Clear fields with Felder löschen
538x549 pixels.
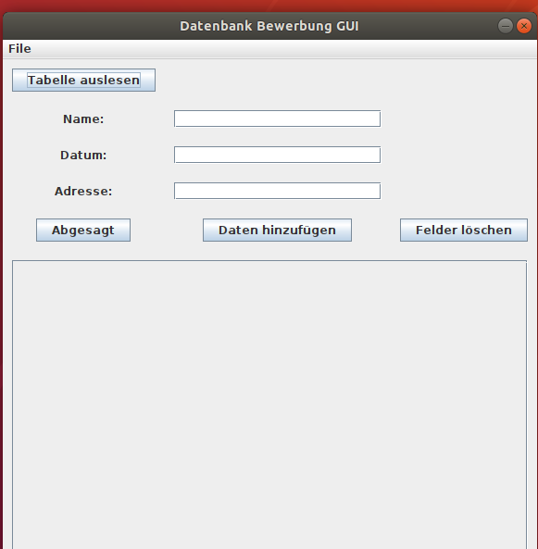(x=464, y=230)
